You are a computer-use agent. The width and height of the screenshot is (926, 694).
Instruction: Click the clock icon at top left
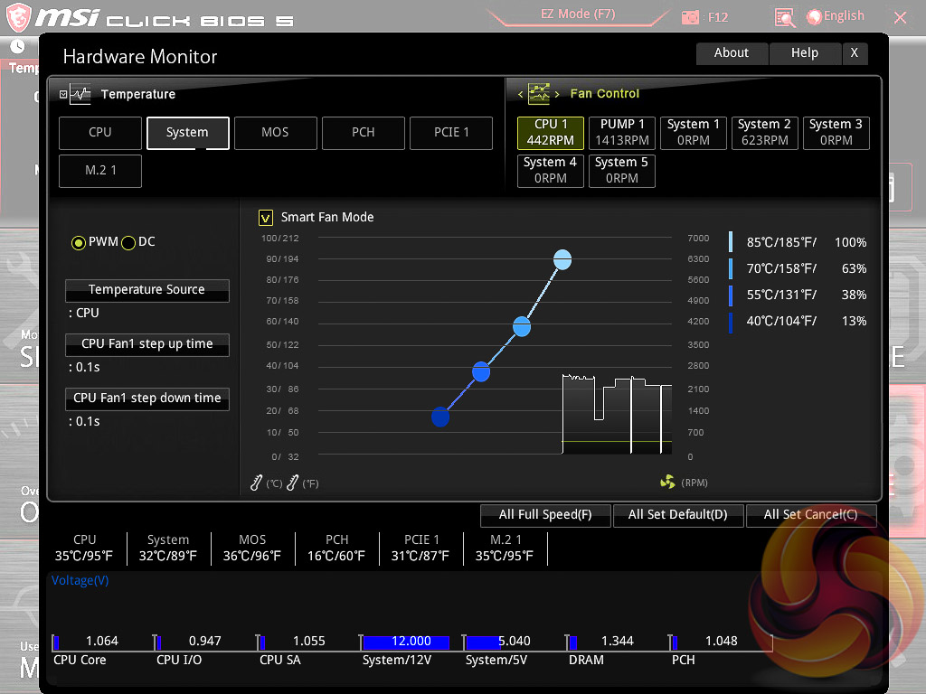(x=18, y=46)
